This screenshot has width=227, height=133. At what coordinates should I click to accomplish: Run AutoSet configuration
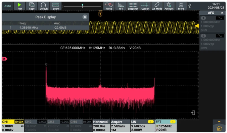click(x=169, y=6)
